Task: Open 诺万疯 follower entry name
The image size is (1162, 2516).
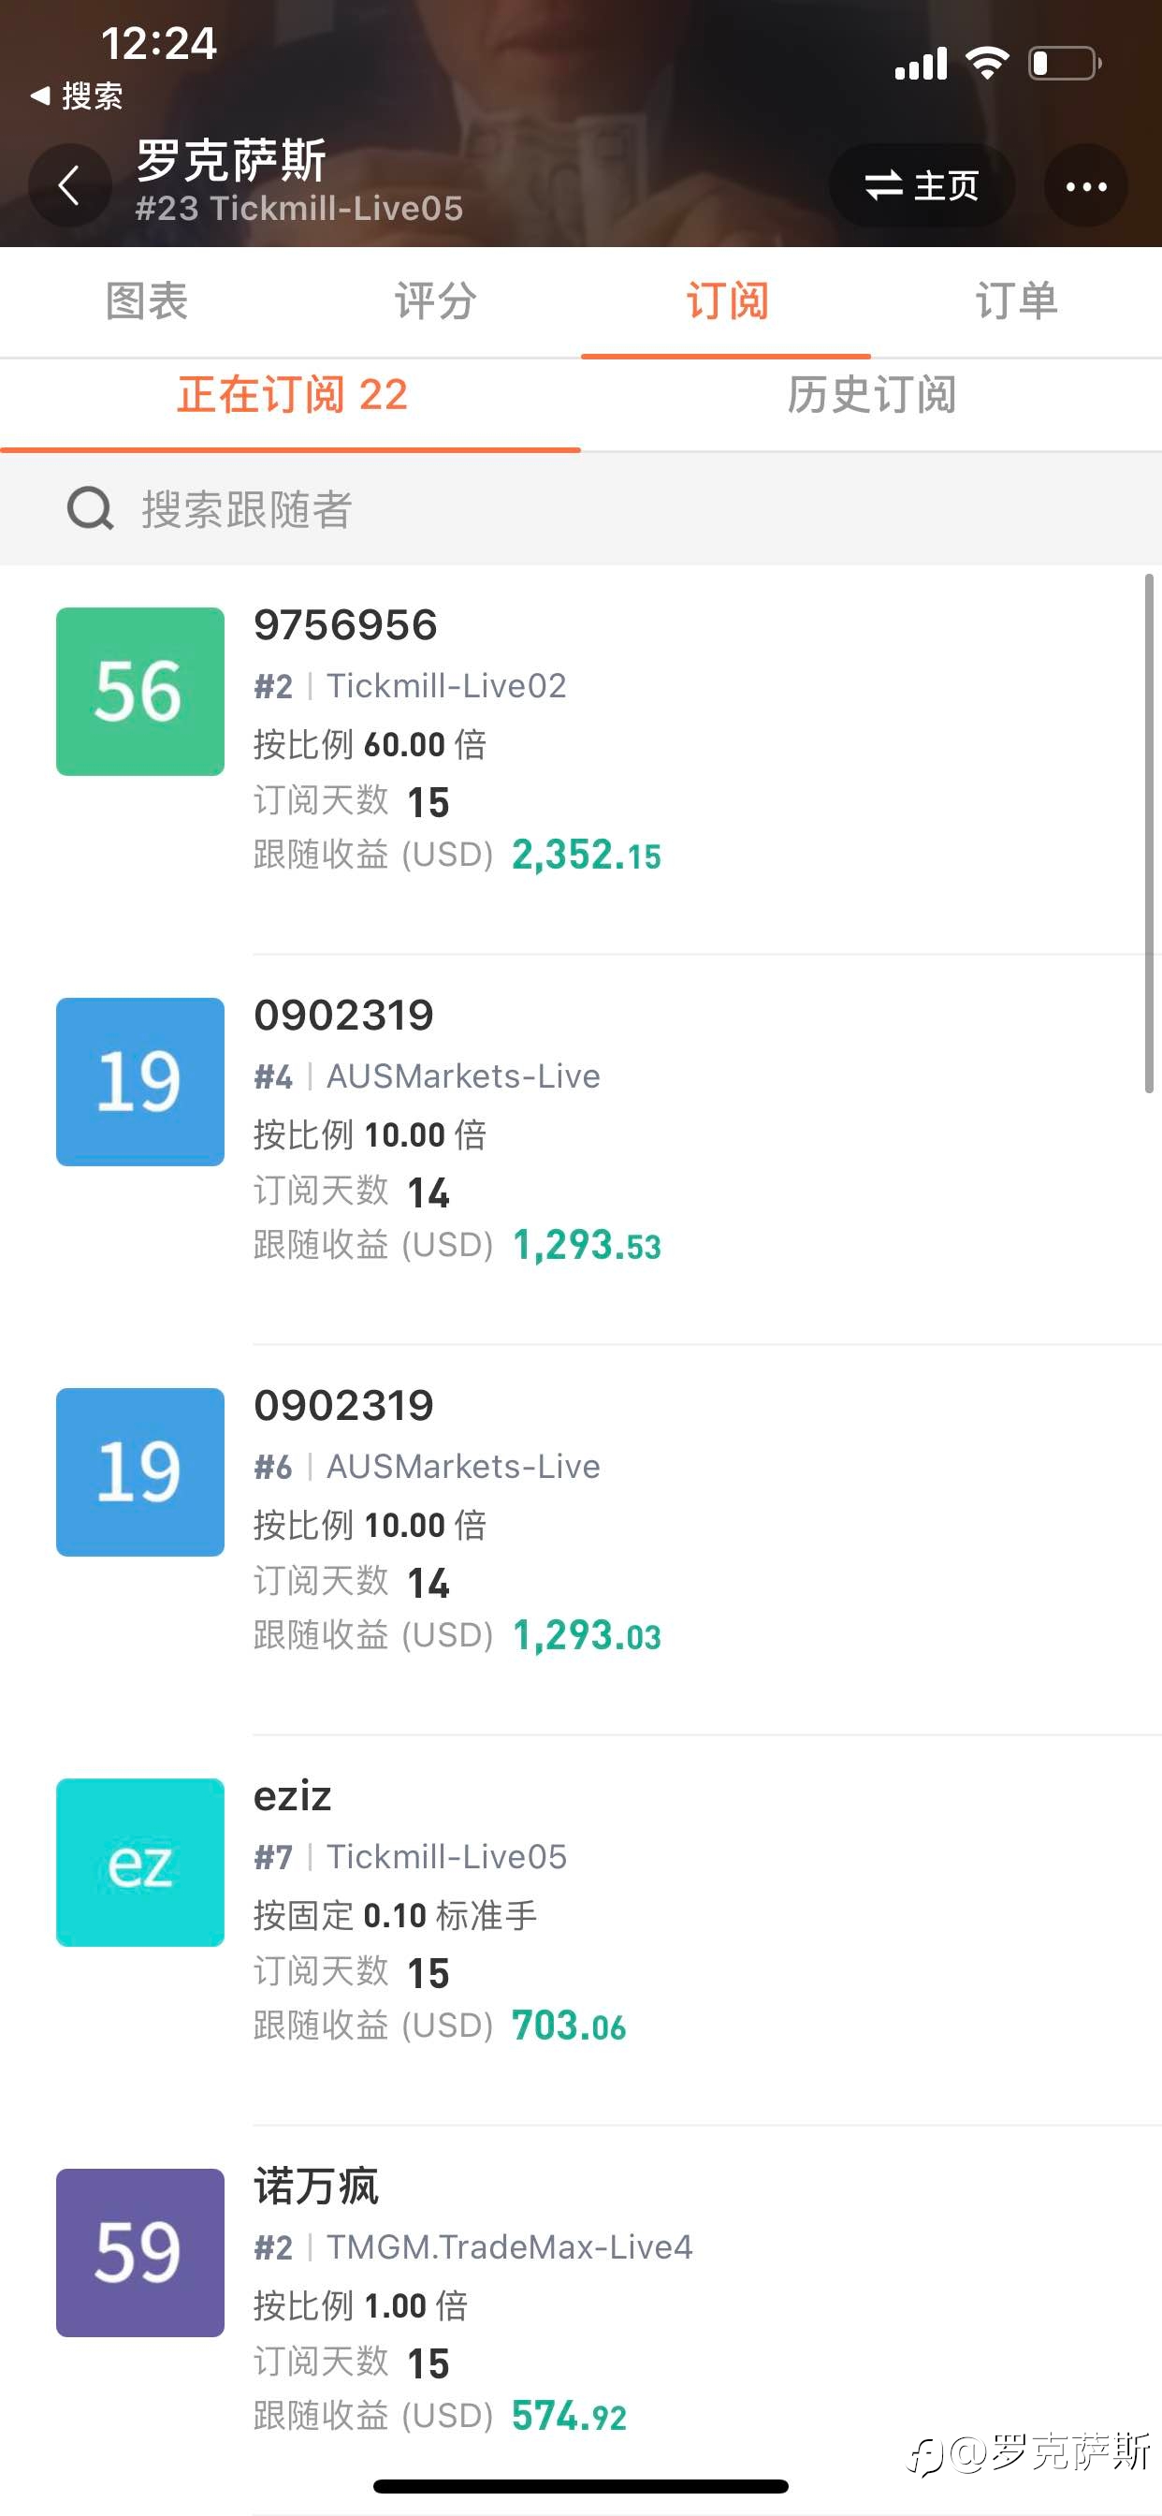Action: tap(316, 2186)
